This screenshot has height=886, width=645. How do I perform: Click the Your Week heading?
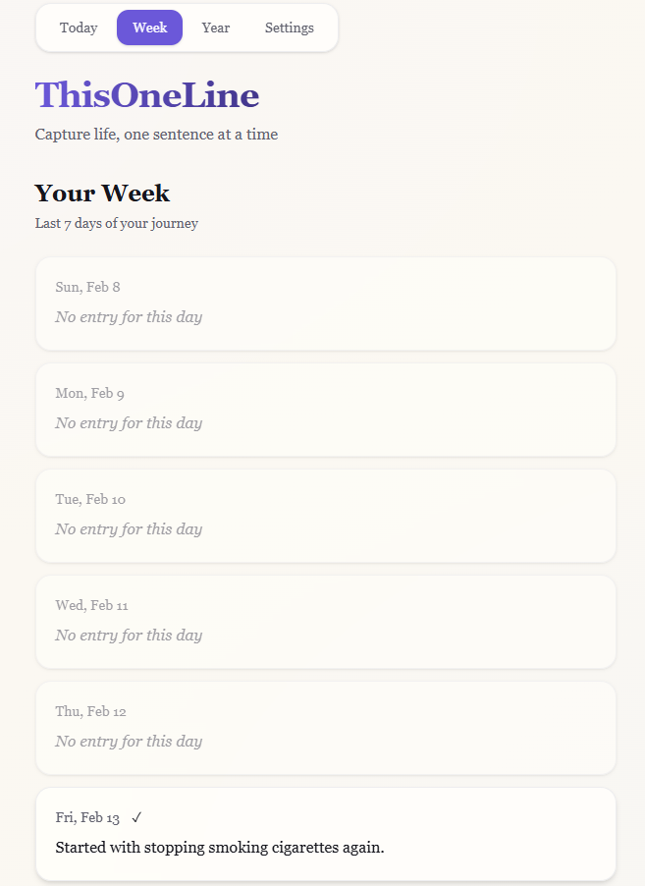pos(102,193)
